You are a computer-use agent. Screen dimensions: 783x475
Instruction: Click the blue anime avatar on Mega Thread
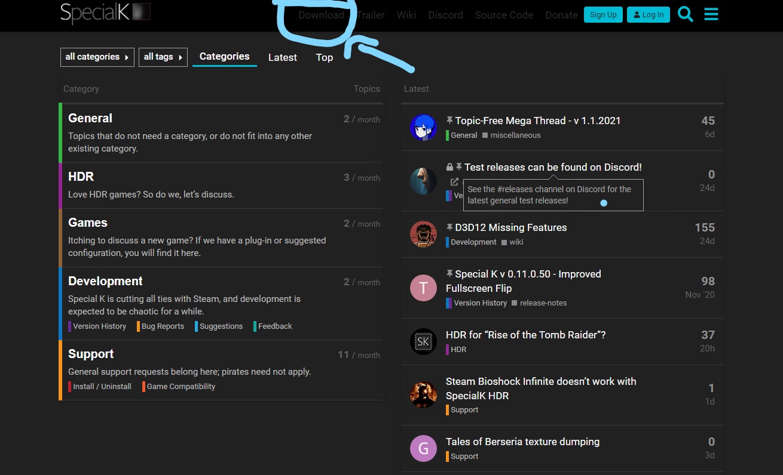[423, 127]
